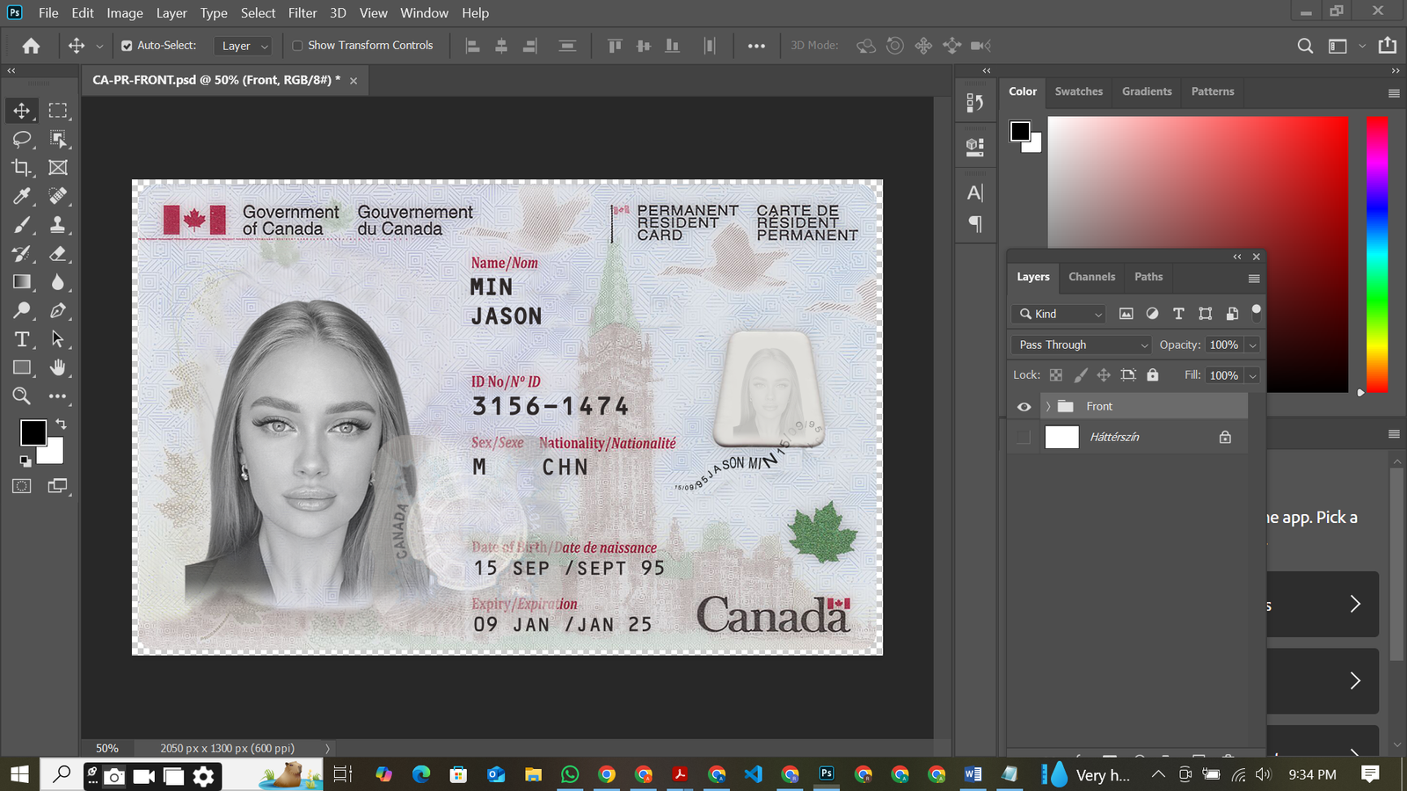This screenshot has height=791, width=1407.
Task: Select the Pen tool
Action: click(58, 310)
